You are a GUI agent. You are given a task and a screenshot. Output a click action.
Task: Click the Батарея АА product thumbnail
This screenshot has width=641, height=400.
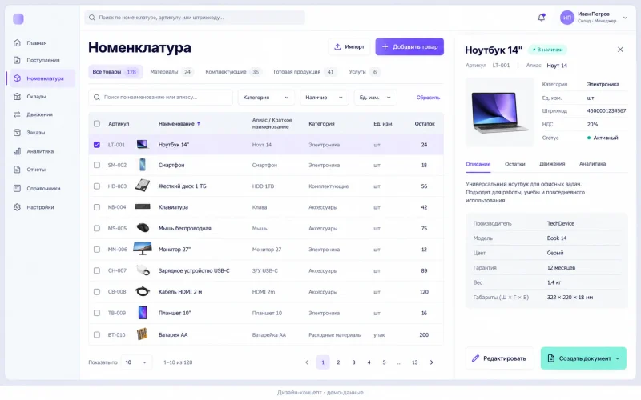click(x=142, y=334)
